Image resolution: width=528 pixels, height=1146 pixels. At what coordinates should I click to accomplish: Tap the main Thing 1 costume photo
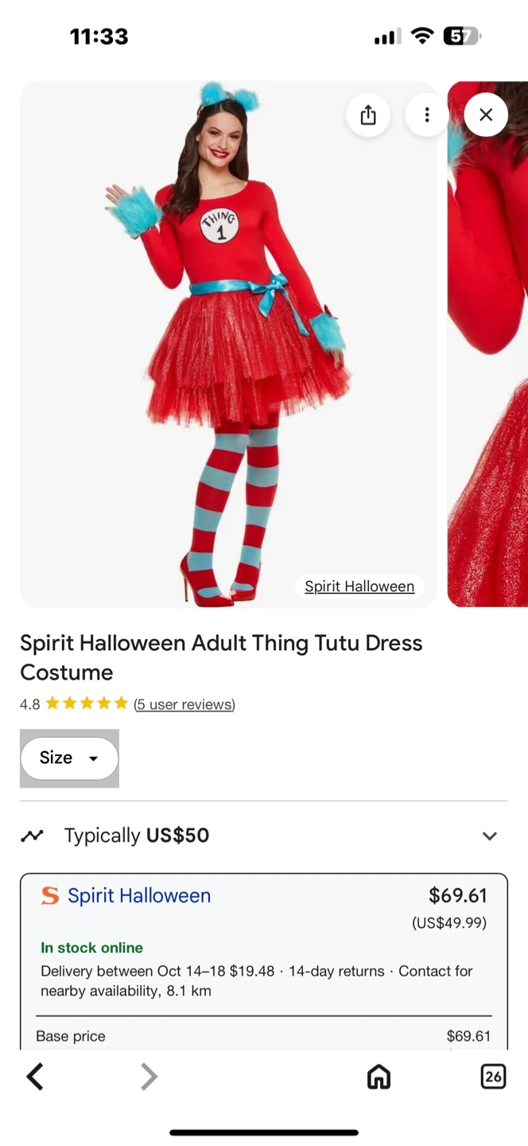pos(227,342)
